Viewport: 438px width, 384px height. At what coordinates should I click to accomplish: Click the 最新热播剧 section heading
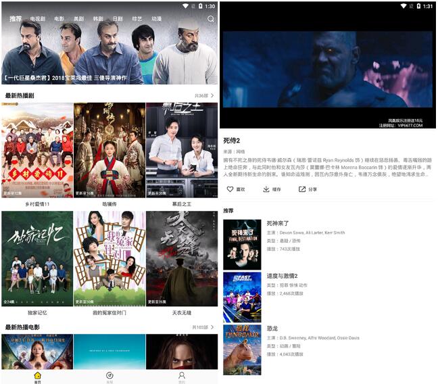tap(20, 95)
